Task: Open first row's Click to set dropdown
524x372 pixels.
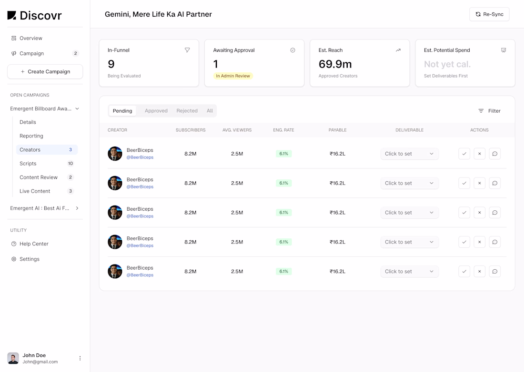Action: 409,154
